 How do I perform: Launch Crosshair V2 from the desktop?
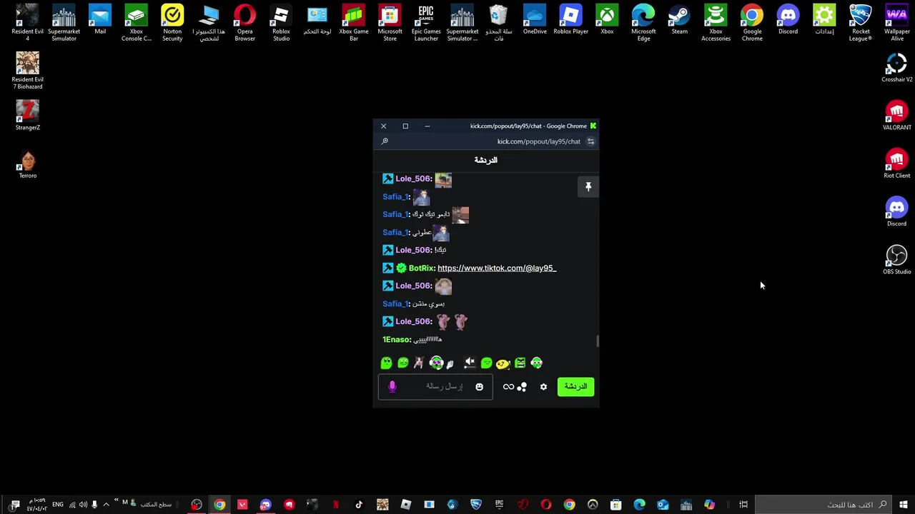tap(896, 68)
